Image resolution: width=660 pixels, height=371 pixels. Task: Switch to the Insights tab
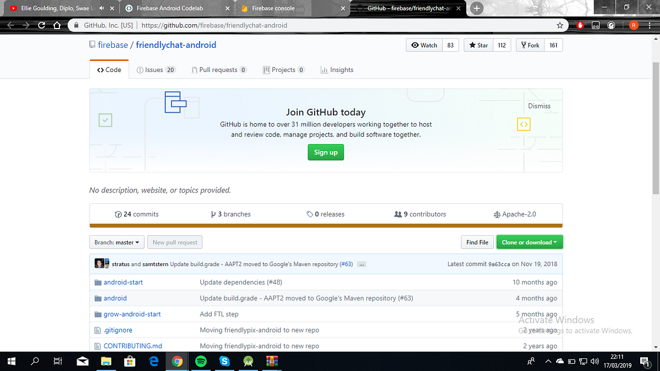pyautogui.click(x=337, y=69)
